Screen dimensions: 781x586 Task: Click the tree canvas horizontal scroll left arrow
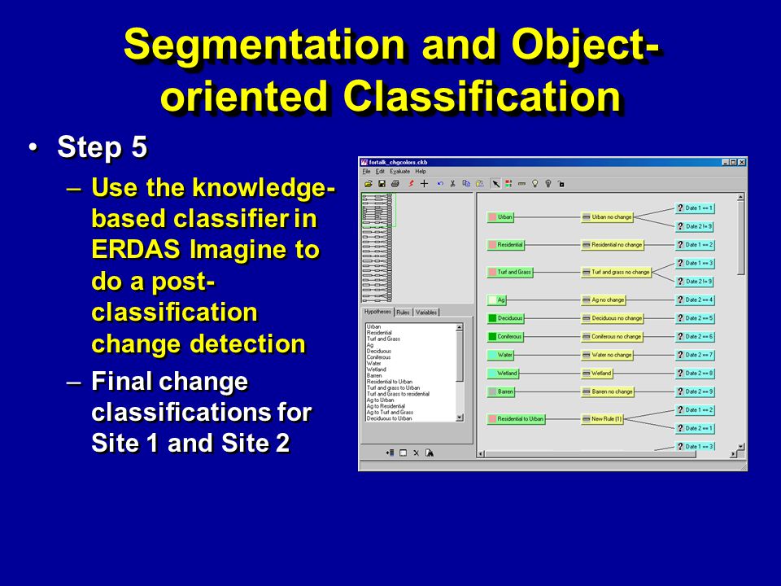coord(481,454)
